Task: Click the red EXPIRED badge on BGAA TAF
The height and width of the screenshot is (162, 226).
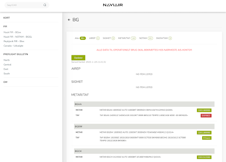Action: click(x=206, y=116)
